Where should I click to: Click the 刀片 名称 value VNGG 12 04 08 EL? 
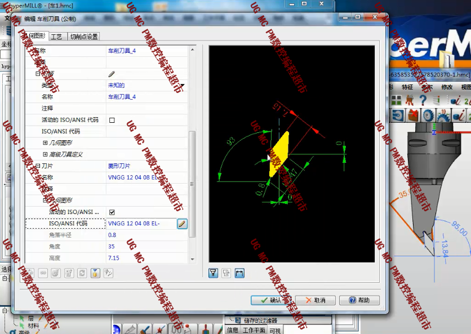147,177
